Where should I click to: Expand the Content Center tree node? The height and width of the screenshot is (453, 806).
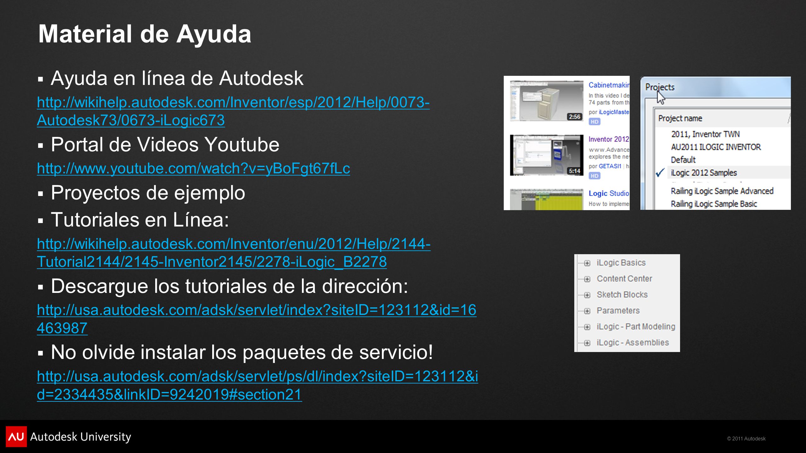tap(587, 279)
